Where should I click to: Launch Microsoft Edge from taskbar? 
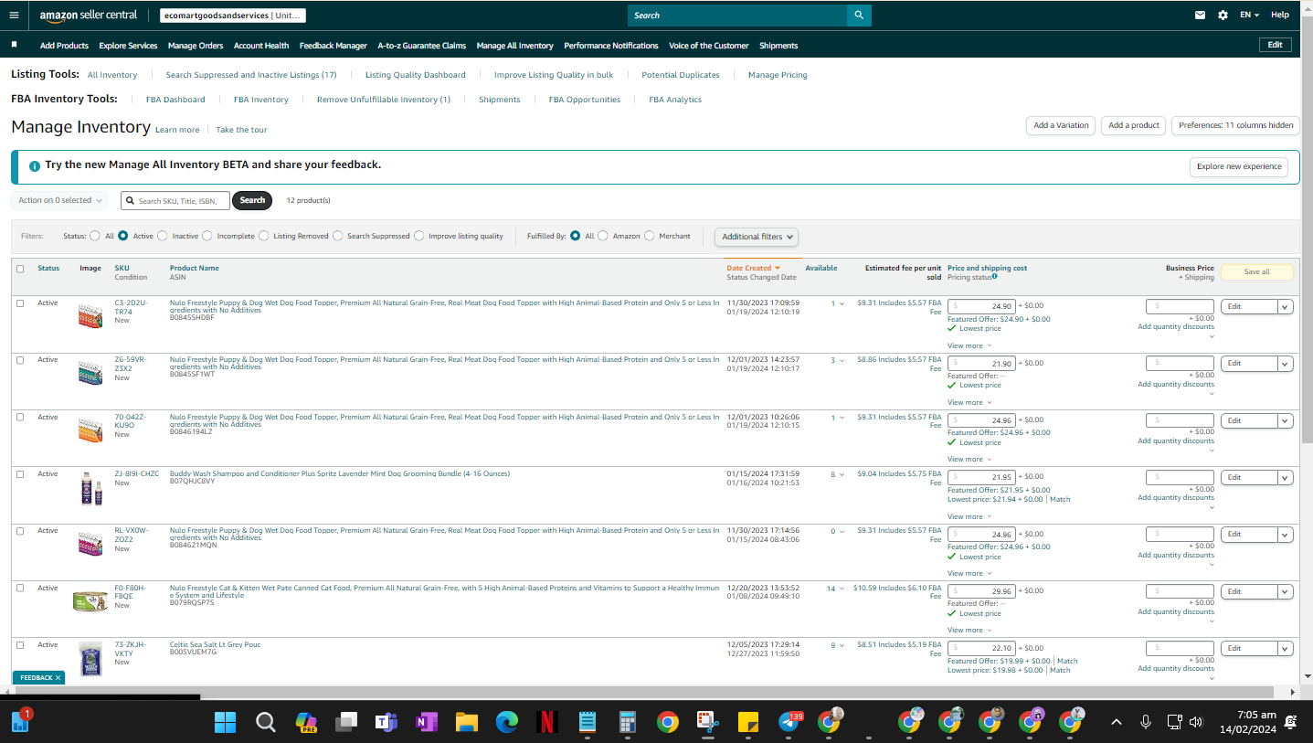point(507,723)
